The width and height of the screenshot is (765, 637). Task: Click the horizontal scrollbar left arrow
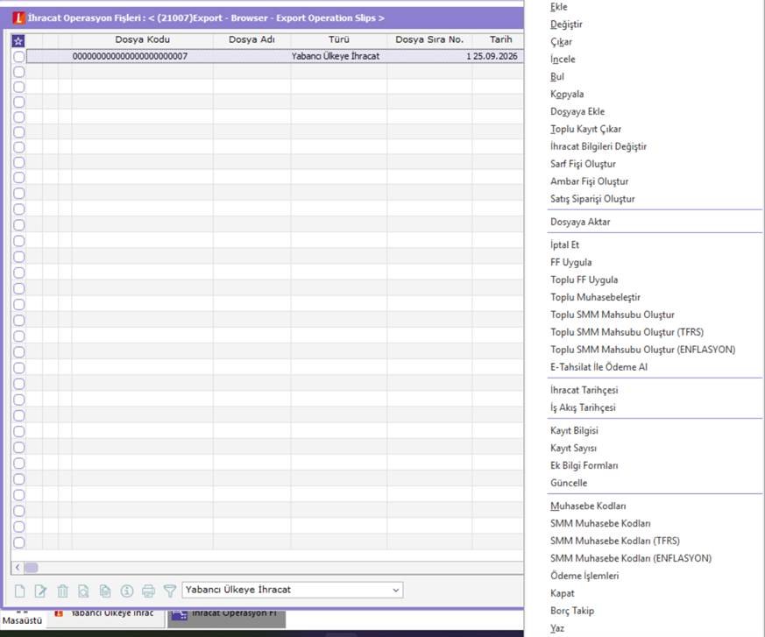(18, 567)
